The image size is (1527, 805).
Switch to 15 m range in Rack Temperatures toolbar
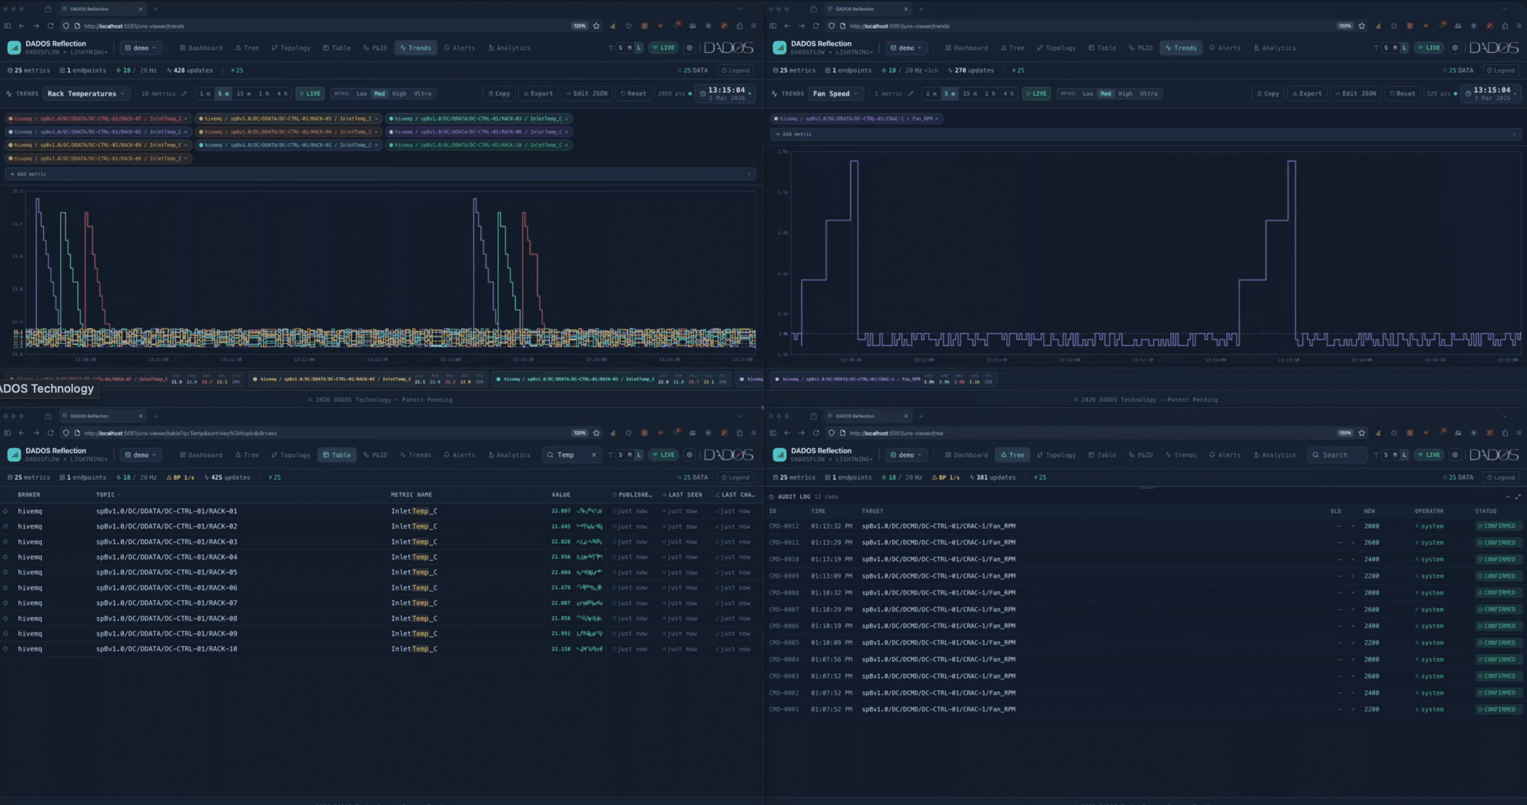[243, 94]
